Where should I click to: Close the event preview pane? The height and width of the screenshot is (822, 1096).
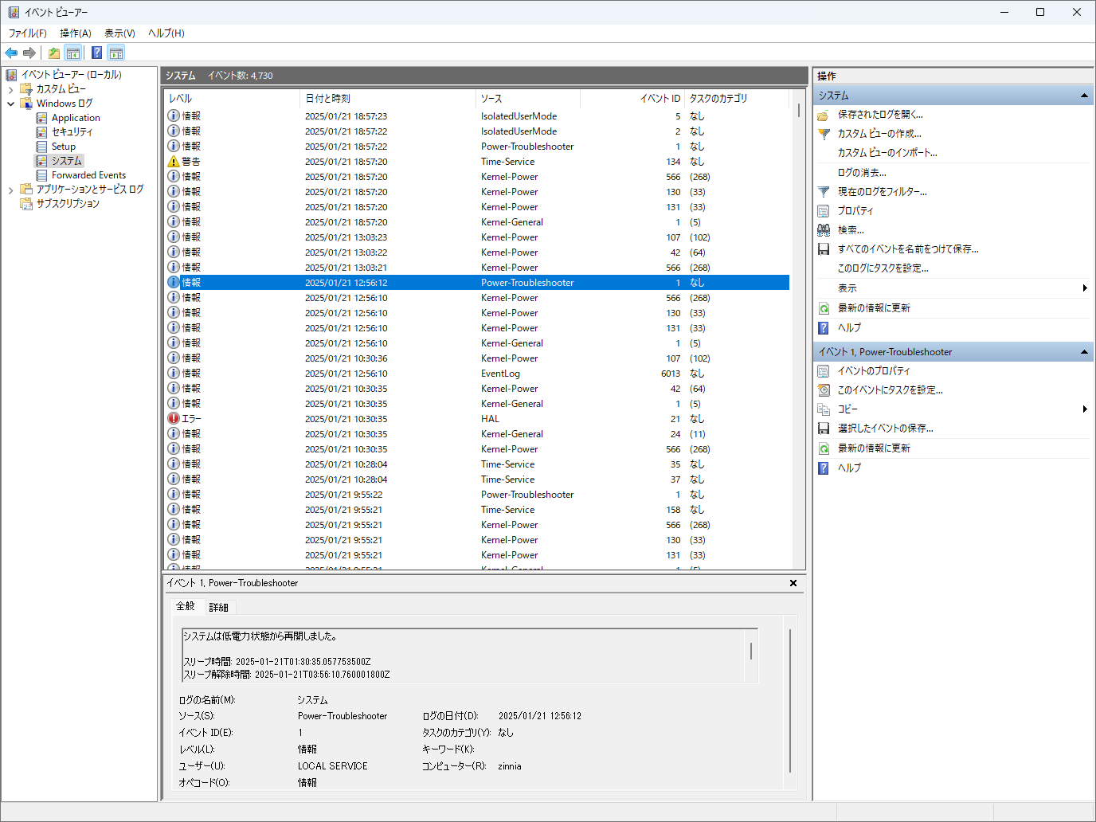(x=793, y=583)
